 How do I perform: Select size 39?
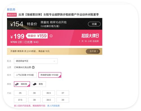tap(63, 100)
